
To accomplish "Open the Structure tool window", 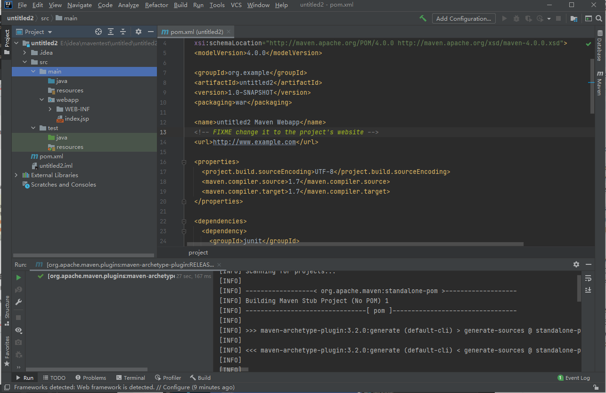I will (x=7, y=311).
